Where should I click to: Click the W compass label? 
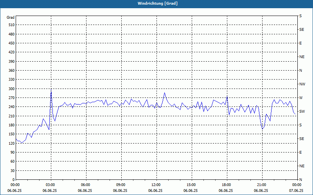(301, 98)
